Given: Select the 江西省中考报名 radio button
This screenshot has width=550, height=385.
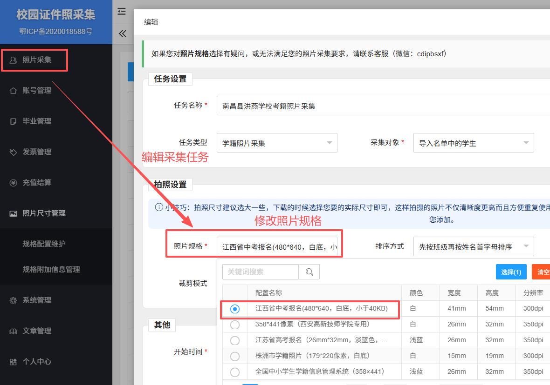Looking at the screenshot, I should tap(235, 309).
